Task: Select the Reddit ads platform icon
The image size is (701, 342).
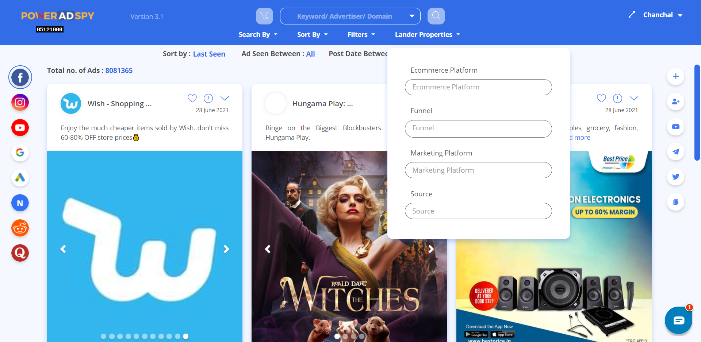Action: coord(20,228)
